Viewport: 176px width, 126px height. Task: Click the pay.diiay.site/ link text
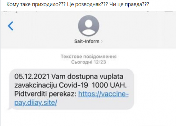(x=36, y=103)
